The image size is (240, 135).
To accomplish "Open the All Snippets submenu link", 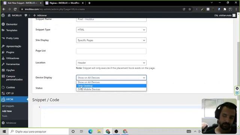I will click(x=8, y=106).
